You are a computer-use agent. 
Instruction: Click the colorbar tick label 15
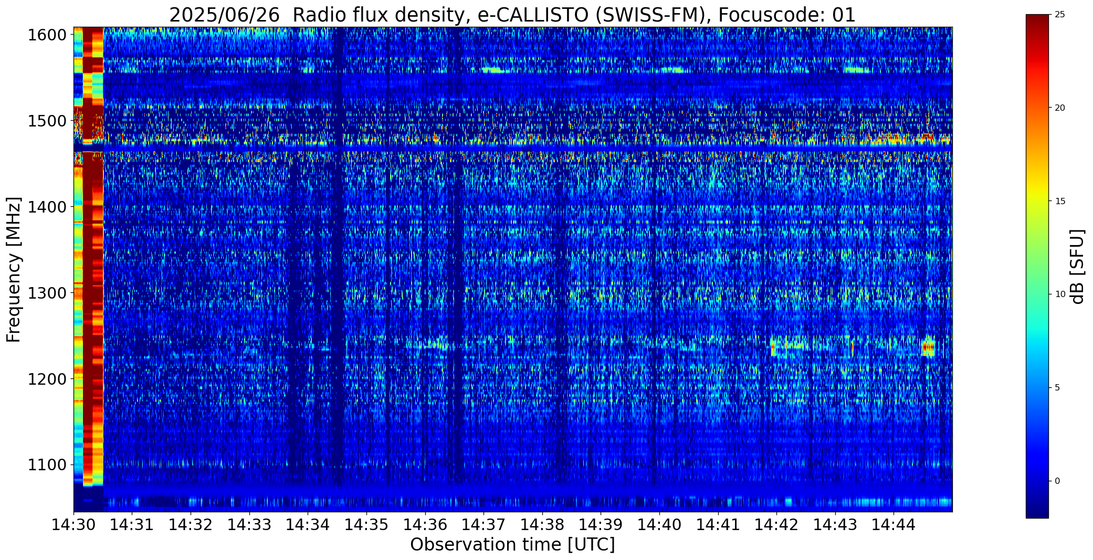coord(1060,202)
